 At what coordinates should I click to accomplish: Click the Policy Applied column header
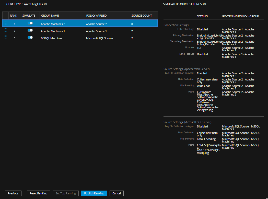pos(96,16)
